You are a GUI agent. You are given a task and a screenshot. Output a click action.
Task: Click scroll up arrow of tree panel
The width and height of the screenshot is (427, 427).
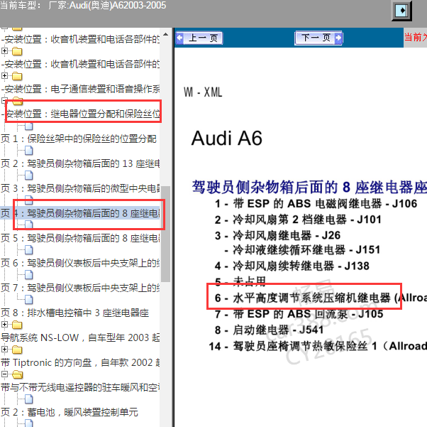click(165, 35)
